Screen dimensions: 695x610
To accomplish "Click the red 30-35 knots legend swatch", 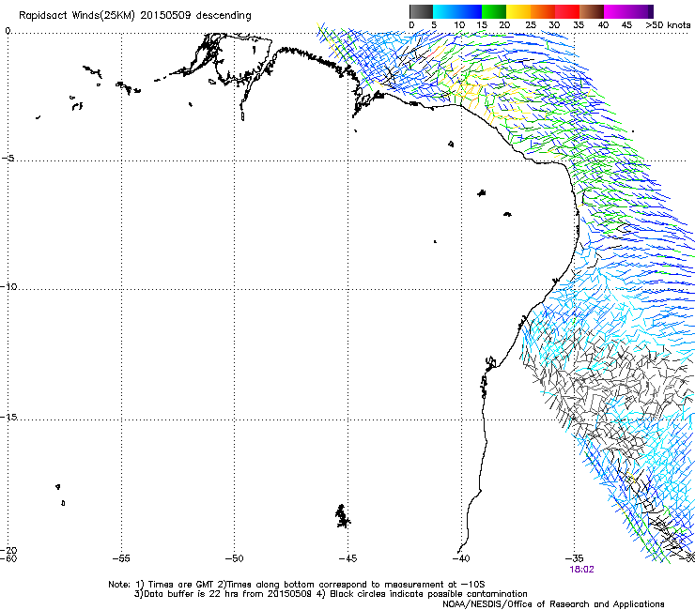I will tap(567, 11).
